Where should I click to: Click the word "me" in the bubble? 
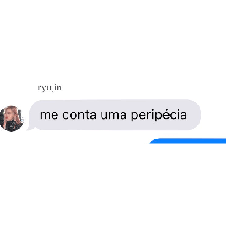[x=49, y=115]
